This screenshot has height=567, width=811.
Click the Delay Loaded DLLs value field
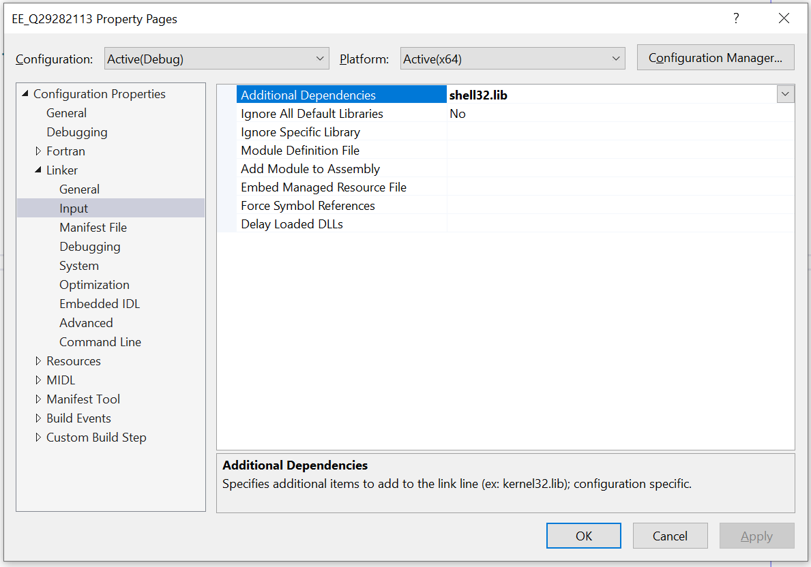(620, 224)
